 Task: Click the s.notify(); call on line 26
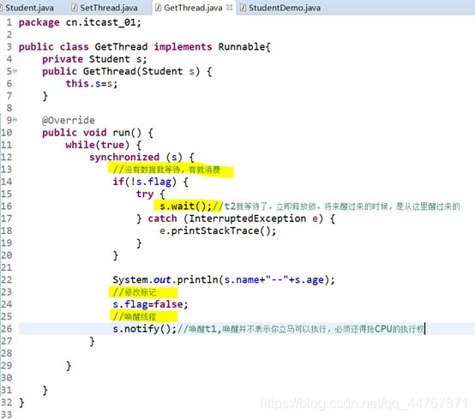pyautogui.click(x=144, y=329)
